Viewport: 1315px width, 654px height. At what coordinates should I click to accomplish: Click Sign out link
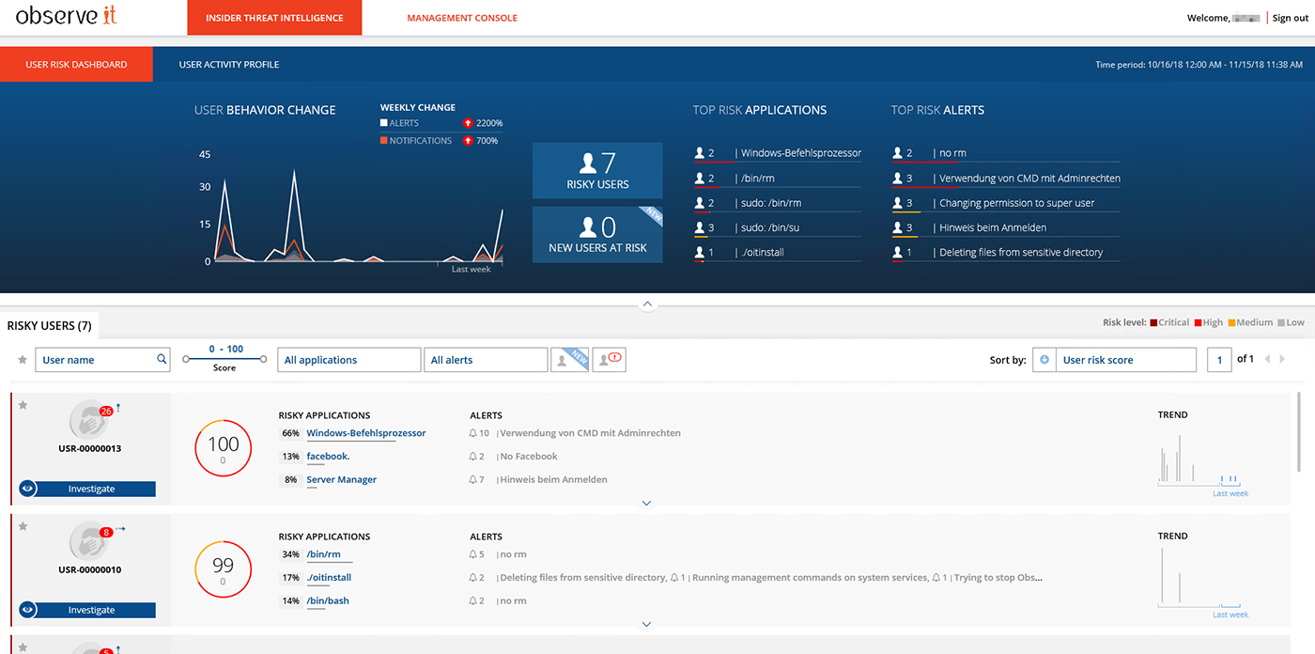(x=1290, y=18)
